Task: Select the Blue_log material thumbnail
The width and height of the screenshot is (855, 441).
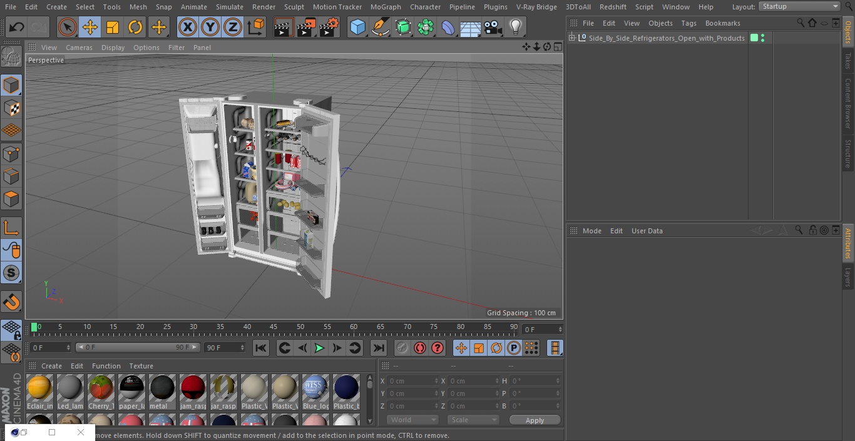Action: click(315, 392)
